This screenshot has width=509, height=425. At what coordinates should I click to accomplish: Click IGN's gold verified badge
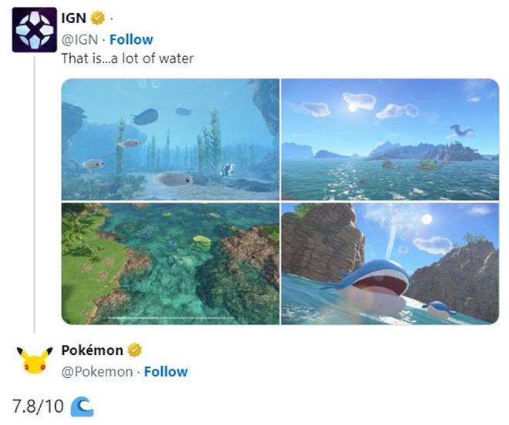(98, 18)
